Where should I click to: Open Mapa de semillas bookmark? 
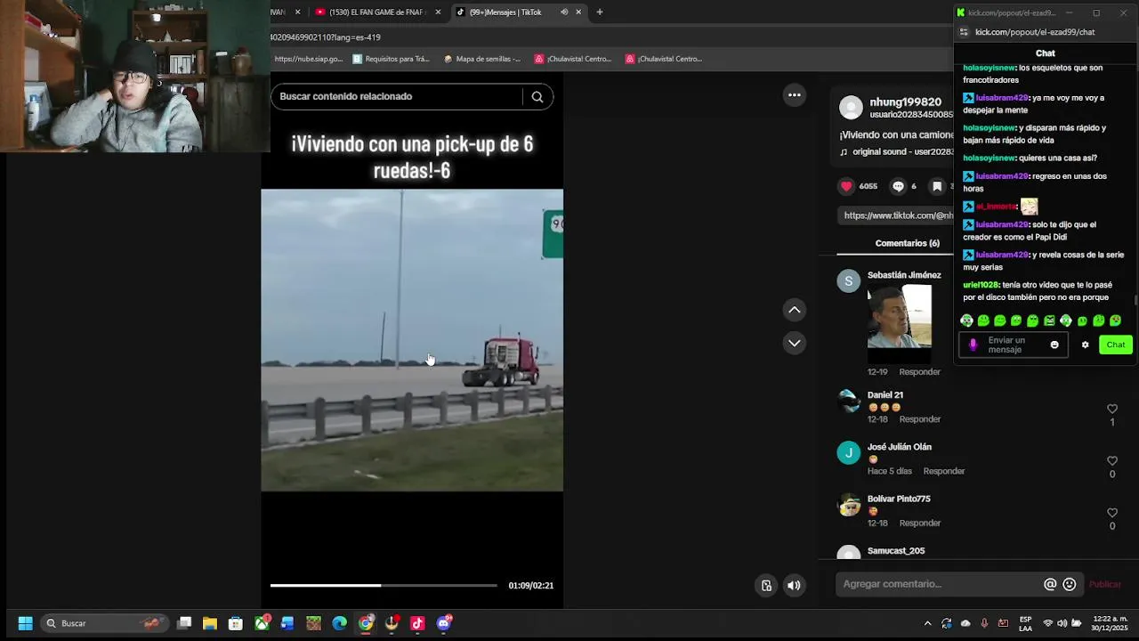click(481, 59)
